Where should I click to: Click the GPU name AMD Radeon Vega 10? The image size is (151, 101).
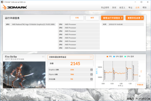click(33, 24)
